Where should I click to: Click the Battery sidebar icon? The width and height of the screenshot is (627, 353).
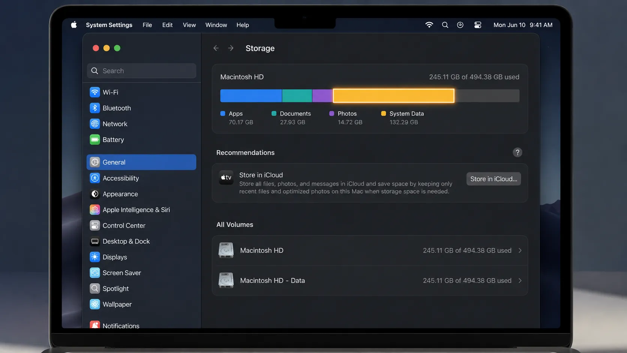pos(95,140)
